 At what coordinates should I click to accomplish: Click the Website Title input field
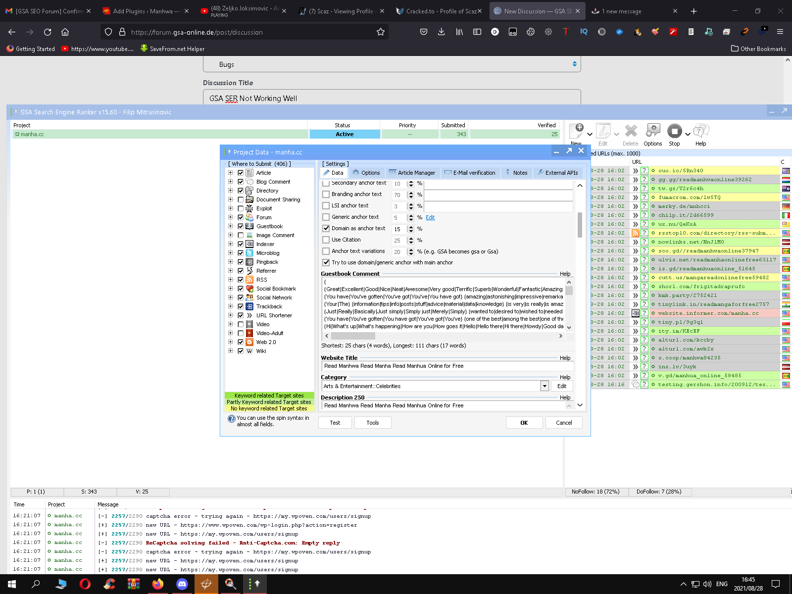point(447,366)
